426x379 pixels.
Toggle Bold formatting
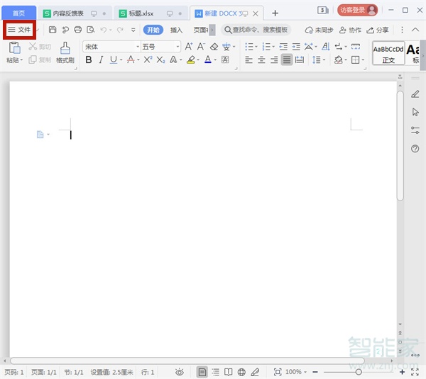coord(89,60)
